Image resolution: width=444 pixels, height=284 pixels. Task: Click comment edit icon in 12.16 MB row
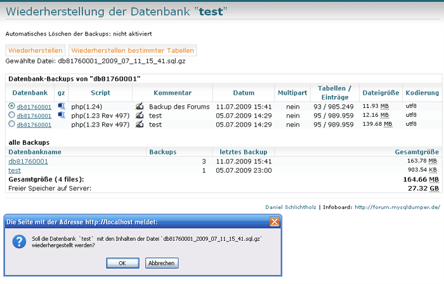tap(140, 116)
